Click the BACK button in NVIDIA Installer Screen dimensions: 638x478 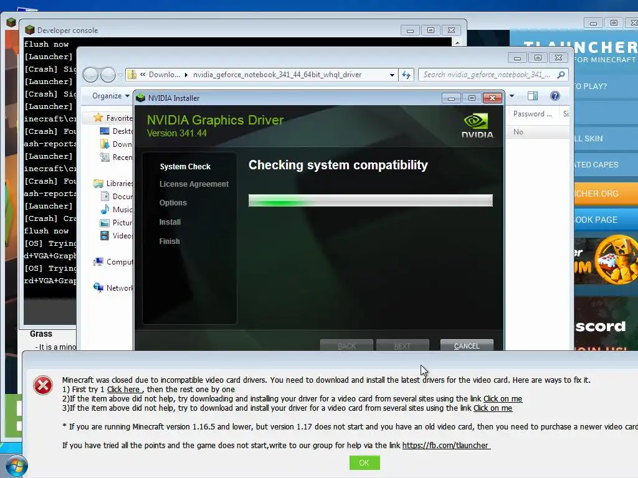click(x=346, y=345)
